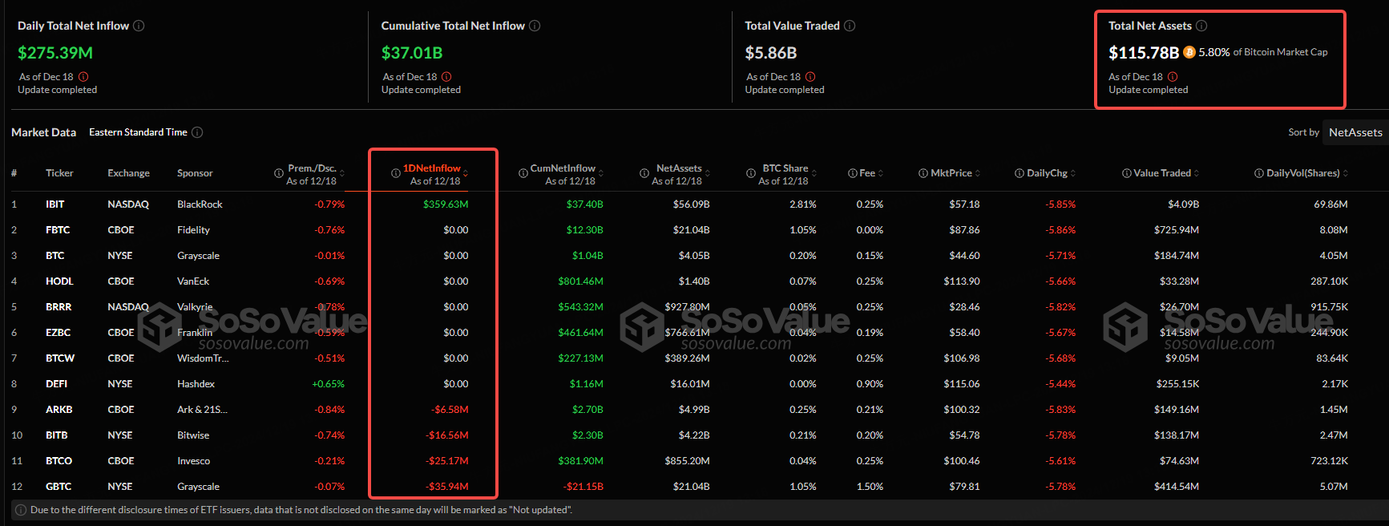Sort table by DailyVol(Shares) arrows
1389x526 pixels.
click(x=1346, y=173)
